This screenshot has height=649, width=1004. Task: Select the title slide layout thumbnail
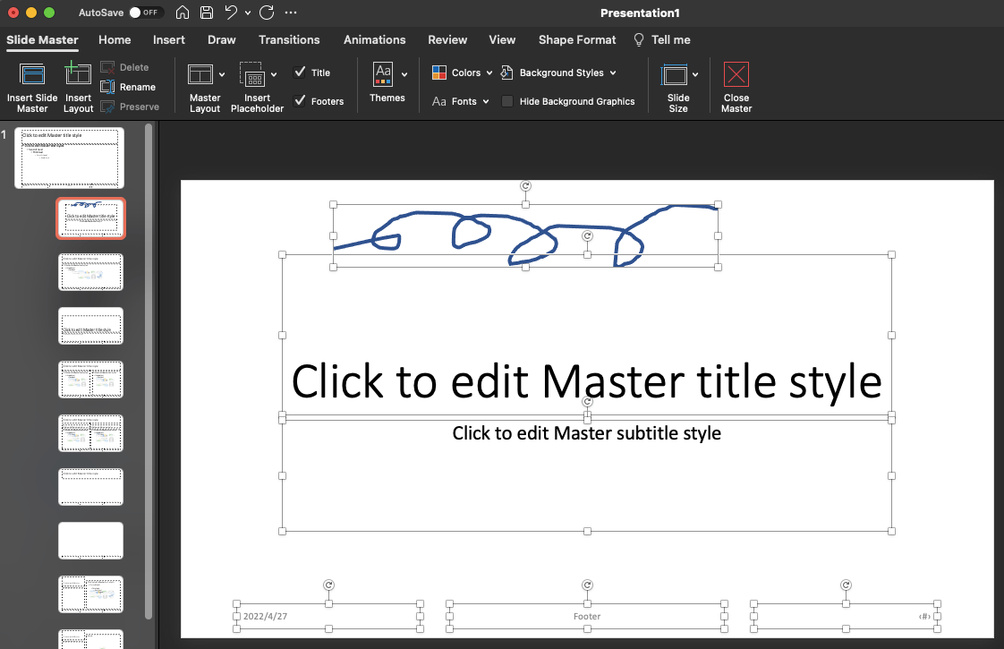(90, 218)
